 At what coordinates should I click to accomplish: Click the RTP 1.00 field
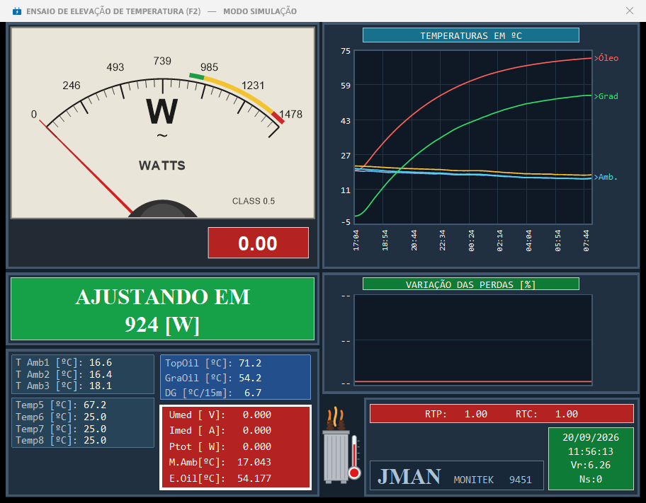pos(456,414)
